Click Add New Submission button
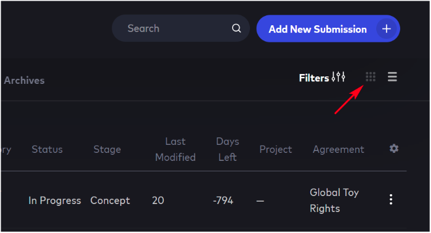This screenshot has width=431, height=233. (328, 28)
